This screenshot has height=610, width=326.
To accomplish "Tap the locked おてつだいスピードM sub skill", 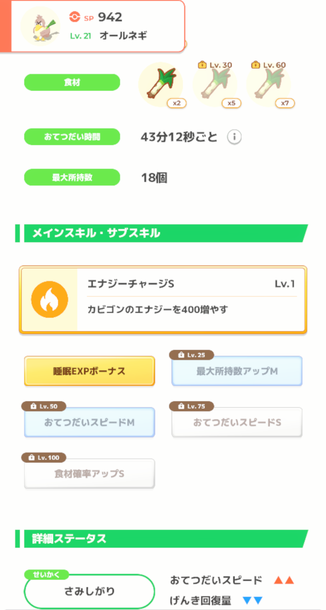I will 89,422.
